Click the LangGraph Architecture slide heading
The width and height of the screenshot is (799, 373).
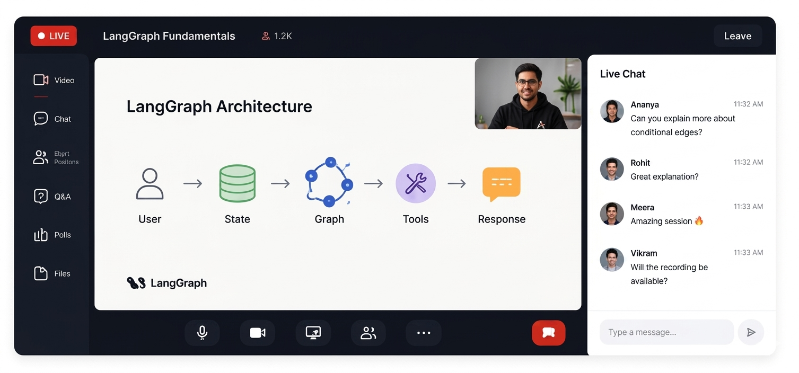[x=219, y=106]
